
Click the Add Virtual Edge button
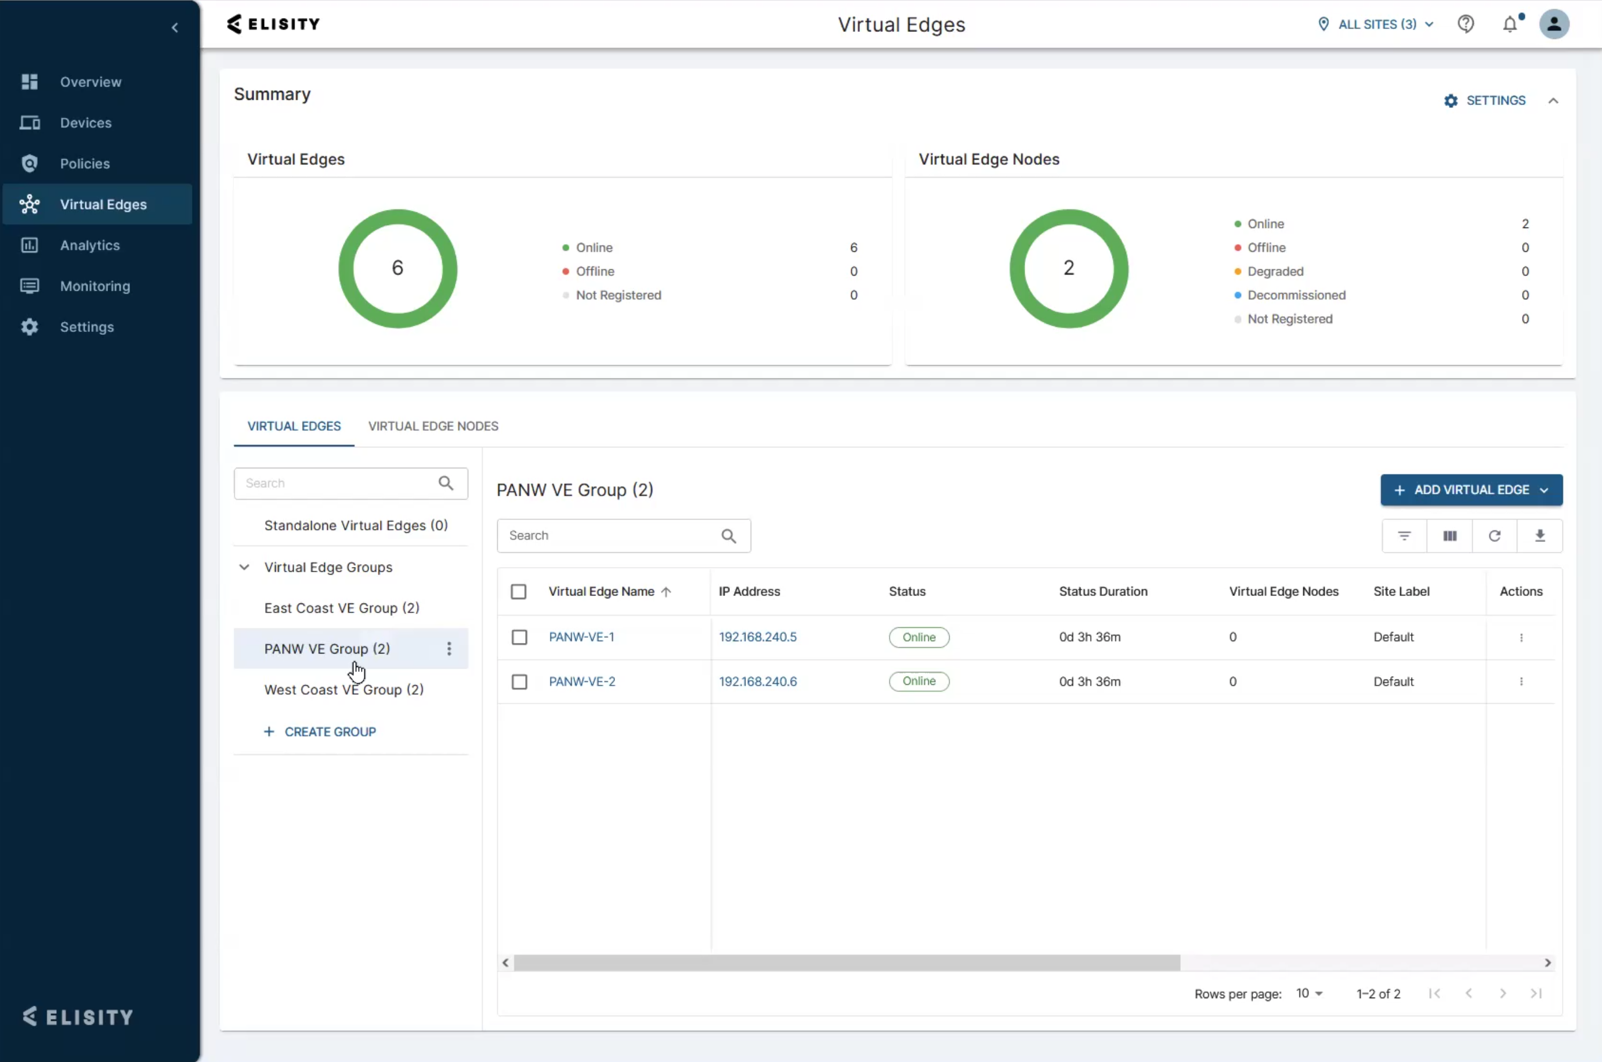point(1471,490)
